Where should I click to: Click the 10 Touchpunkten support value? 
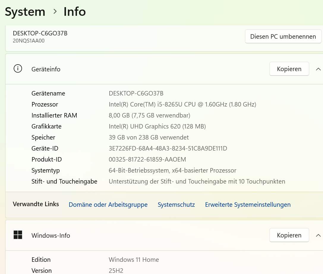(197, 181)
